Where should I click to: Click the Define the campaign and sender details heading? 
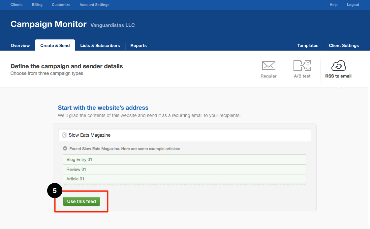coord(67,66)
